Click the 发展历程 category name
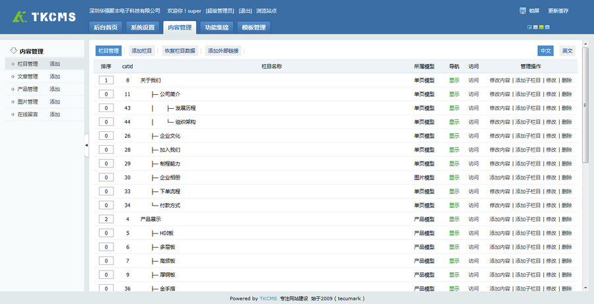This screenshot has height=304, width=594. click(185, 108)
